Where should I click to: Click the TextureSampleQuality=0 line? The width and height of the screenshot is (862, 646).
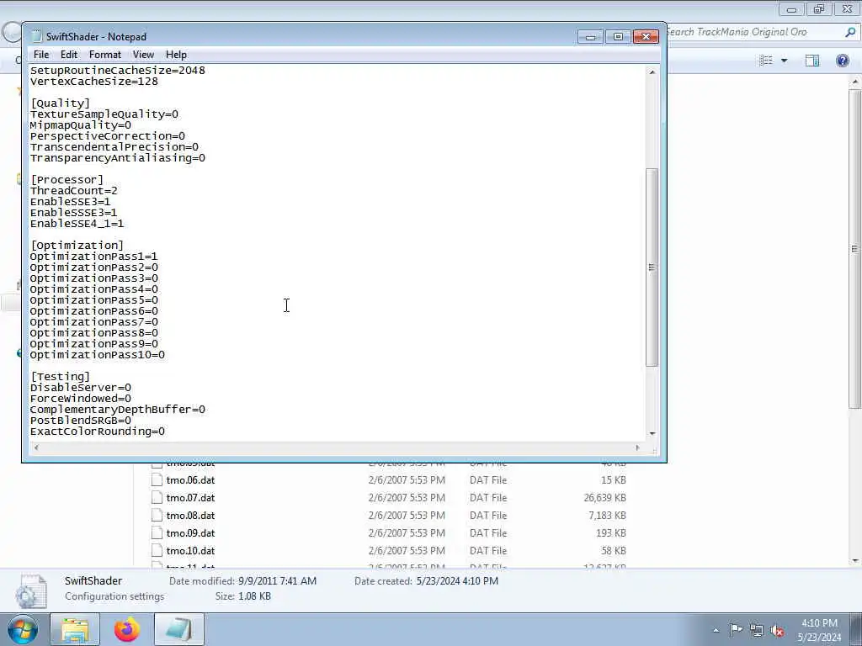click(104, 114)
